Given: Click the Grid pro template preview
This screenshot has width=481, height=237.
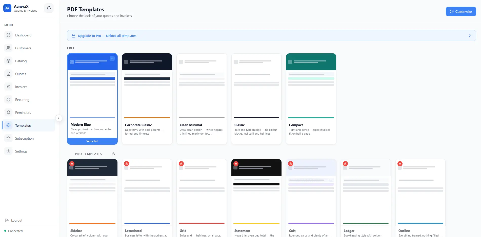Looking at the screenshot, I should 202,192.
